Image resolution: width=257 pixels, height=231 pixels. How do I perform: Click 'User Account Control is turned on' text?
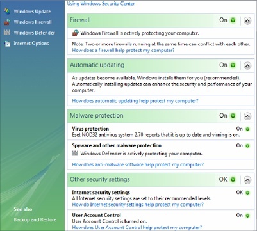[110, 221]
